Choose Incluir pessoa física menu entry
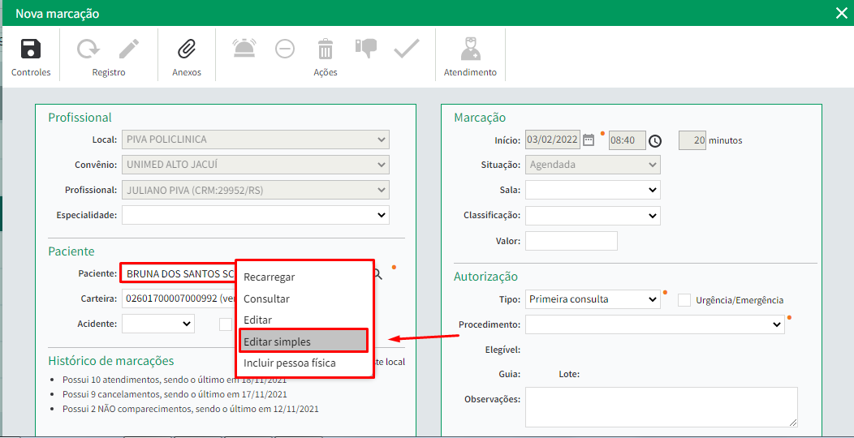The height and width of the screenshot is (438, 854). click(290, 363)
